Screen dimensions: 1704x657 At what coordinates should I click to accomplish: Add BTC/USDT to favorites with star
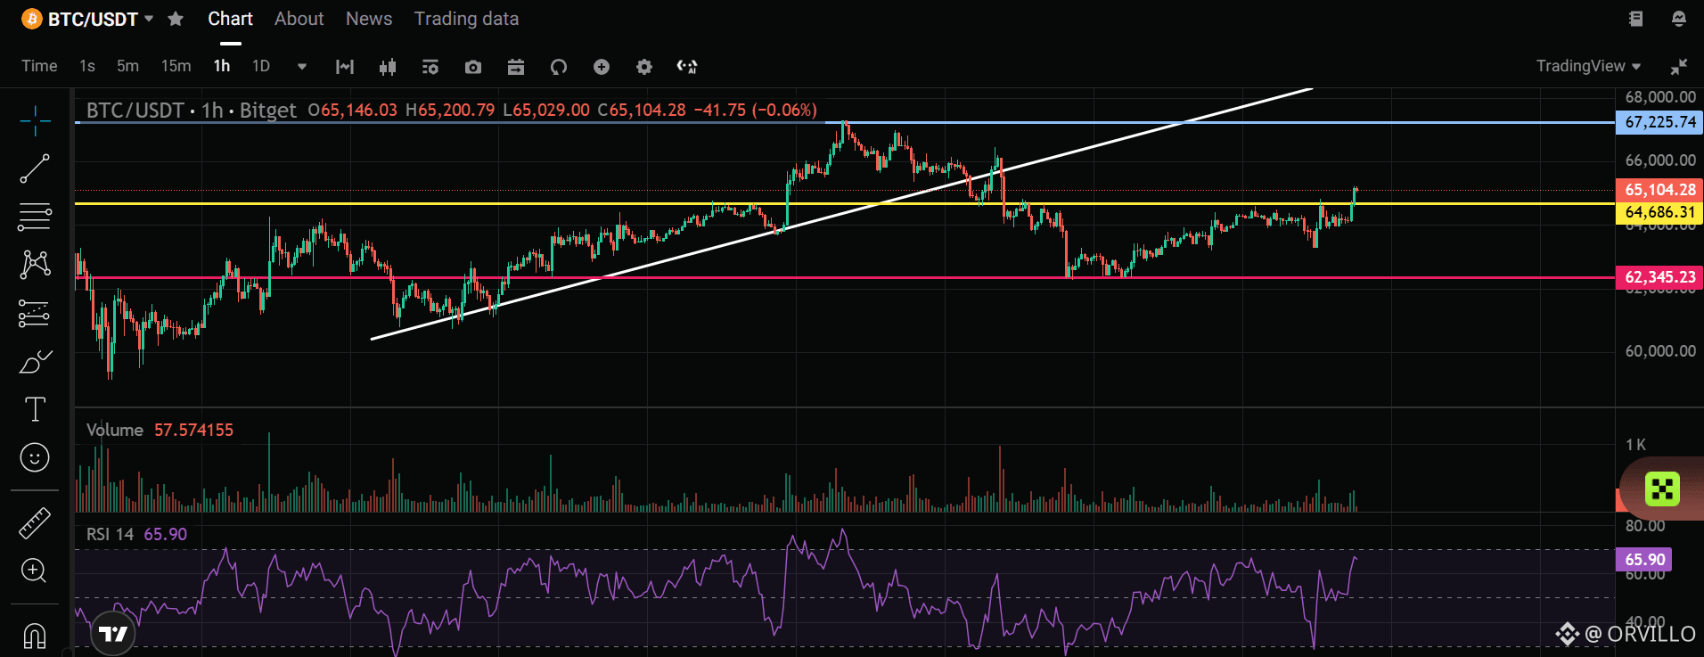tap(176, 19)
